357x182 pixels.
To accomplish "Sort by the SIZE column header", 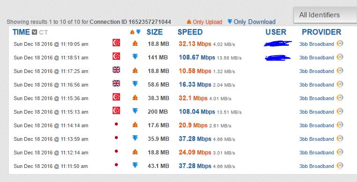I will [x=155, y=32].
